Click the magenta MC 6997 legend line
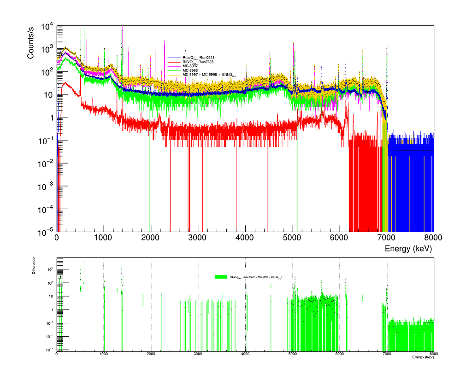This screenshot has width=472, height=368. (x=173, y=66)
